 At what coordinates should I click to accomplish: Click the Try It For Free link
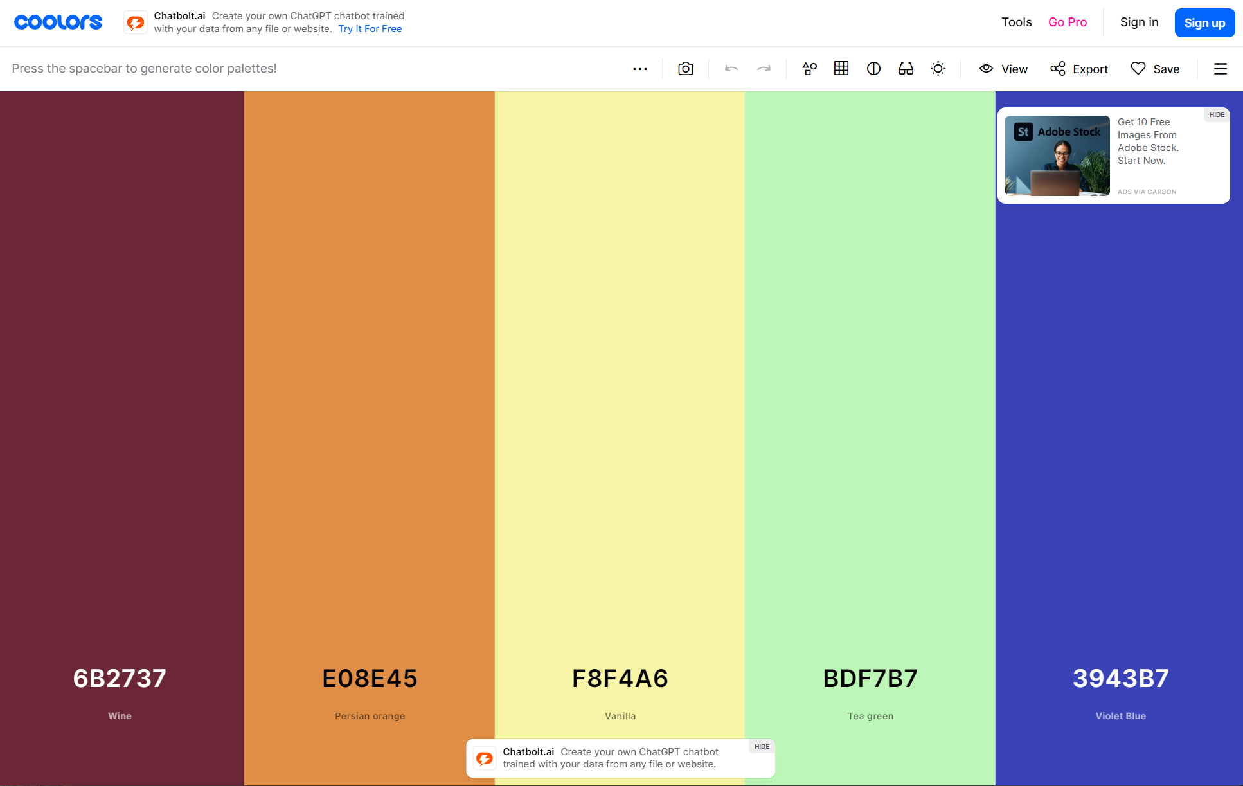[x=370, y=29]
